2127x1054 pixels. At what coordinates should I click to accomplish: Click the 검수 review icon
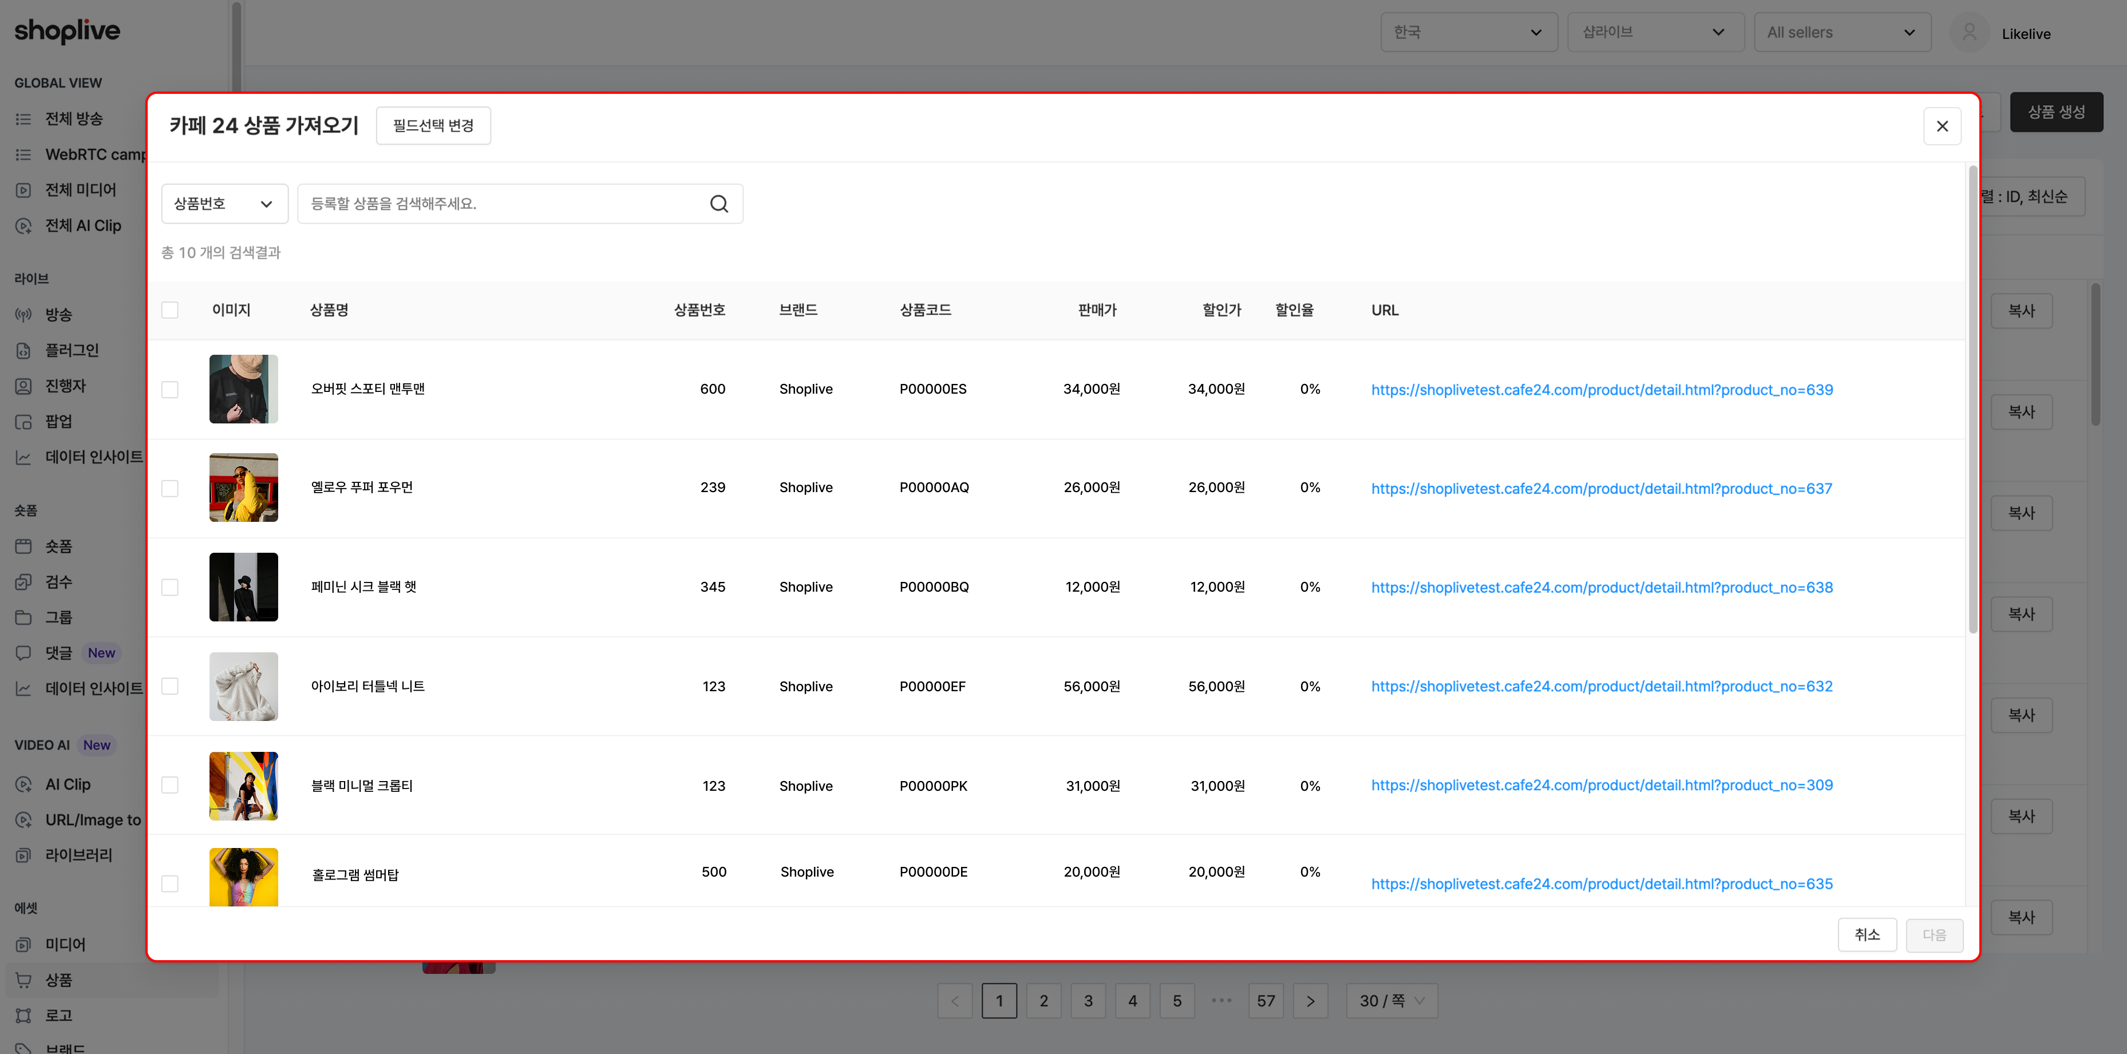pos(23,582)
